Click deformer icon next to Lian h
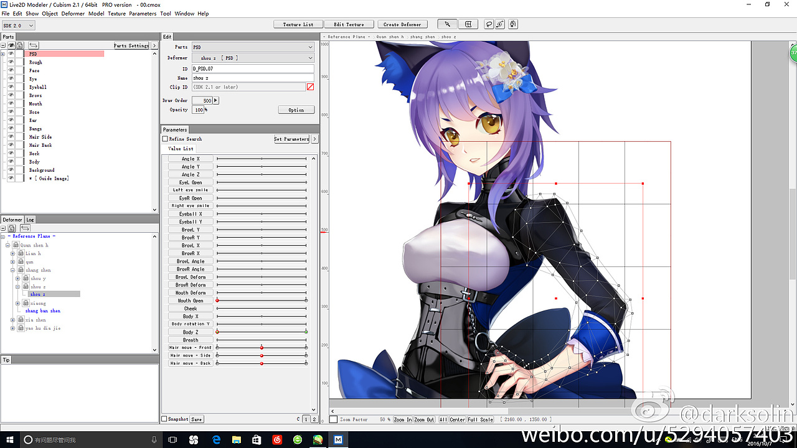 pyautogui.click(x=22, y=253)
